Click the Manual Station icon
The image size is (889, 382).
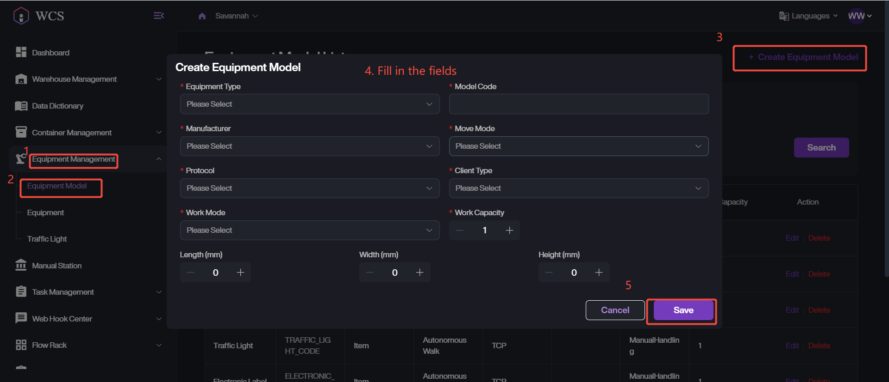point(21,265)
